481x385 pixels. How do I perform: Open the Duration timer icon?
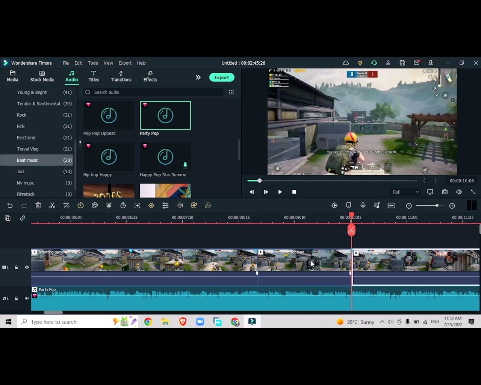[x=123, y=205]
